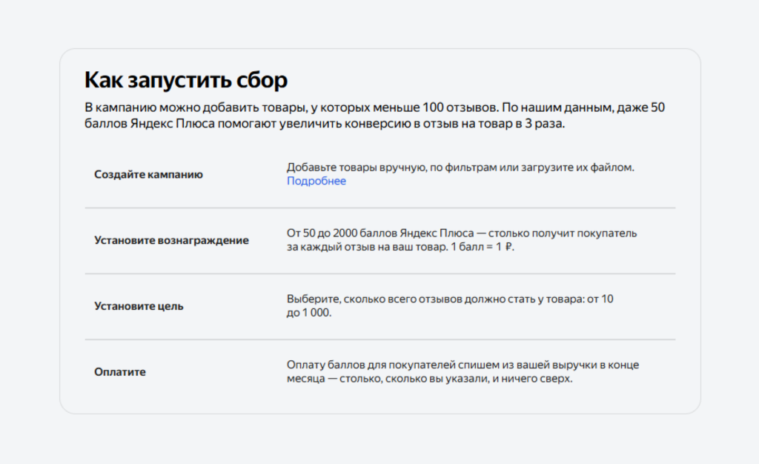Click the text От 50 до 2000 баллов
Image resolution: width=759 pixels, height=464 pixels.
pos(341,233)
